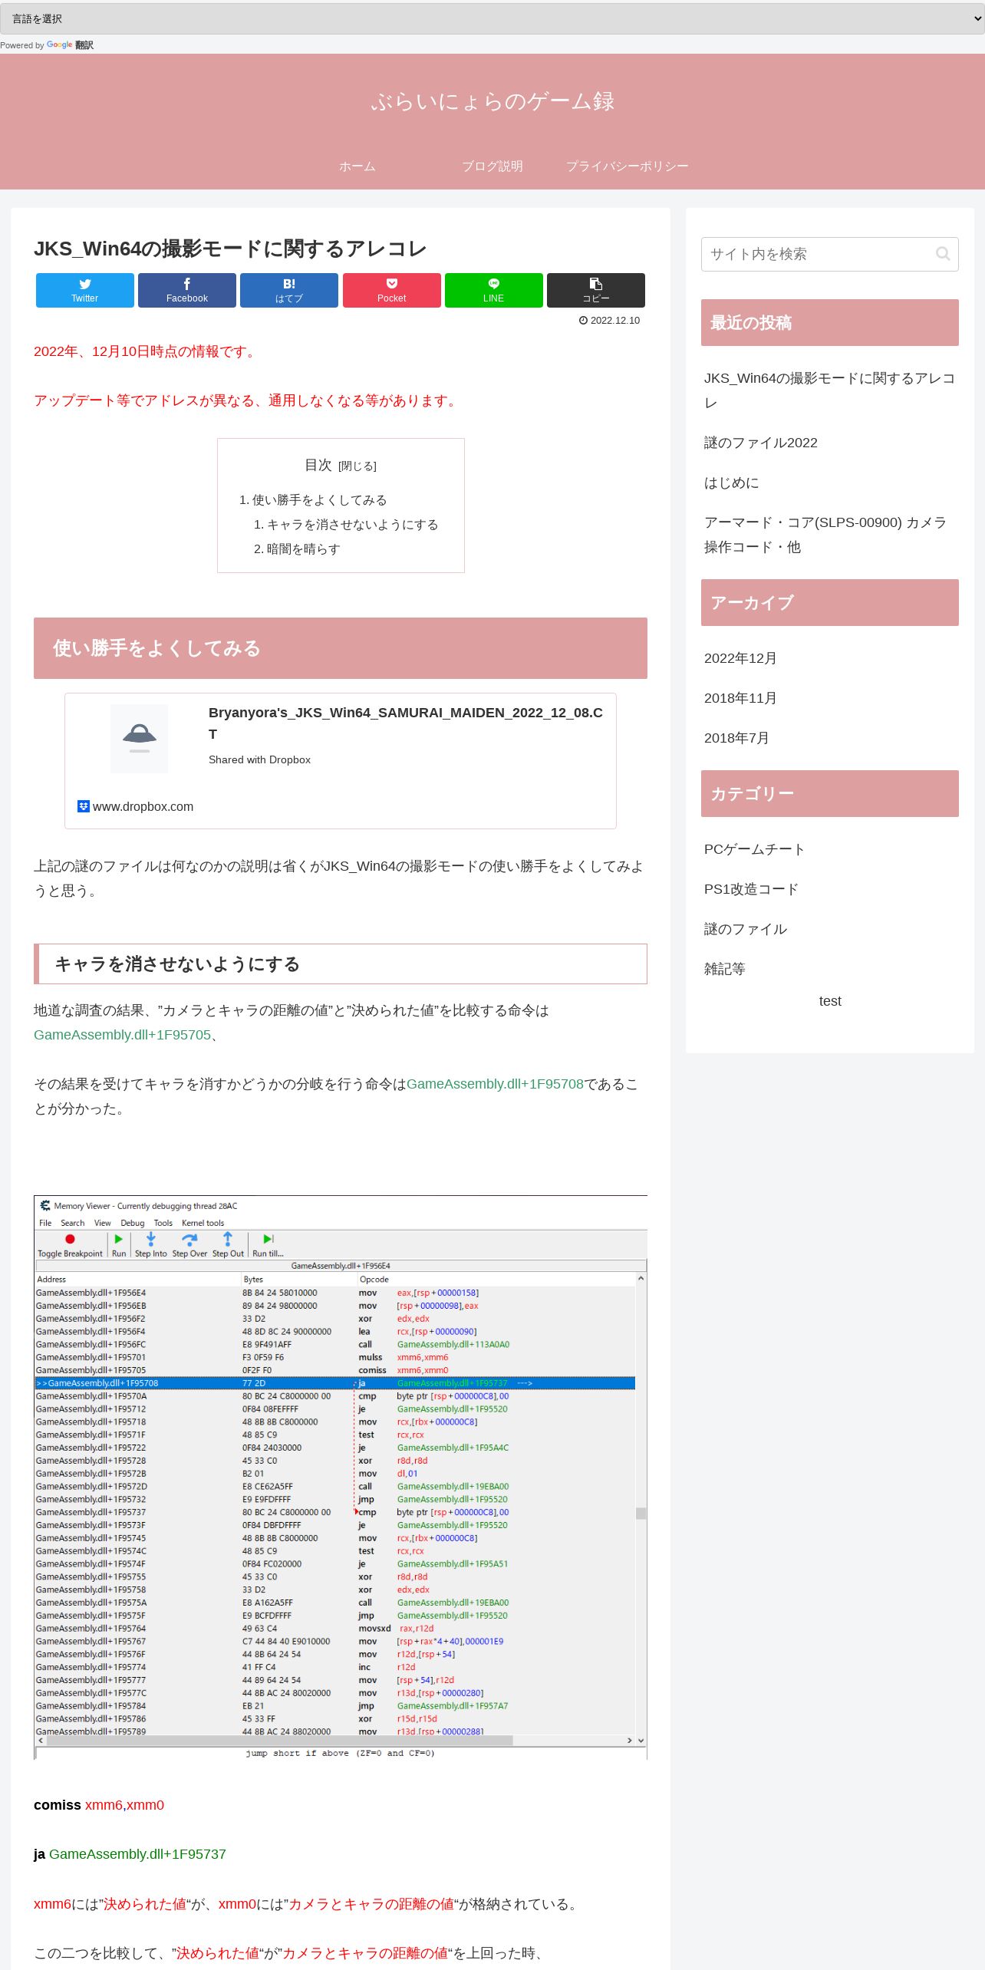Jump to 使い勝手をよくしてみる in contents
Screen dimensions: 985x1970
coord(319,500)
